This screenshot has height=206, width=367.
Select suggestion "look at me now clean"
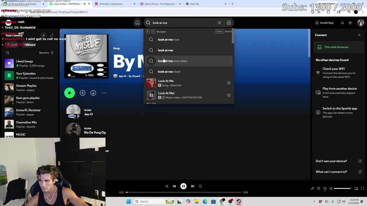coord(189,61)
